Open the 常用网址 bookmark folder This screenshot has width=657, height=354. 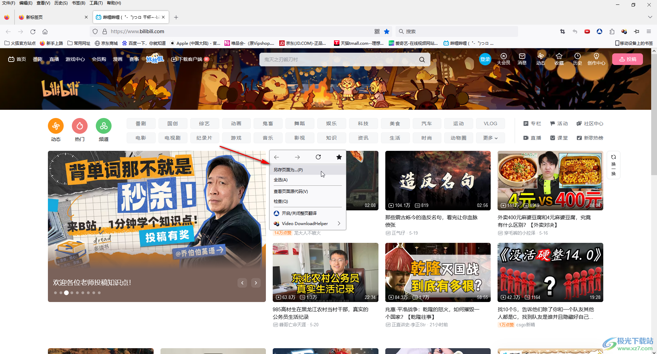click(x=79, y=43)
